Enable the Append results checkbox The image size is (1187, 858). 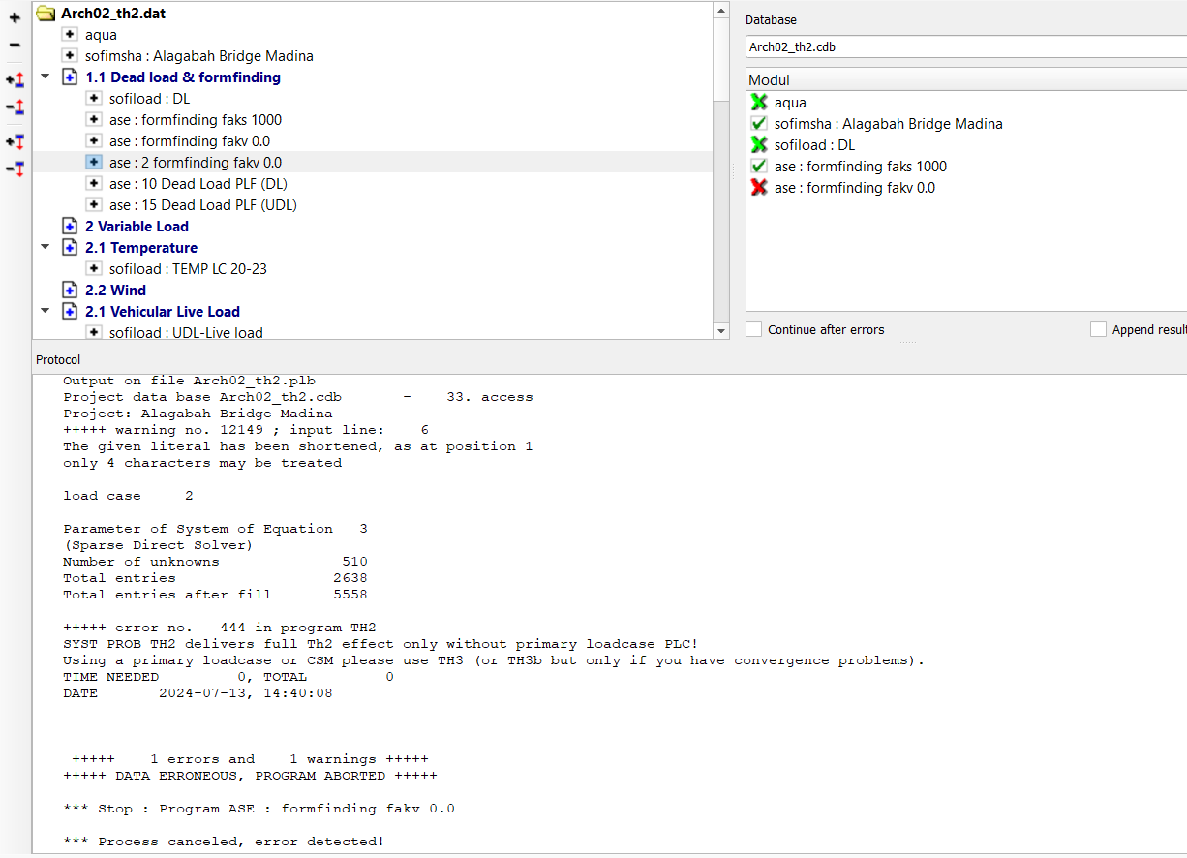tap(1098, 329)
